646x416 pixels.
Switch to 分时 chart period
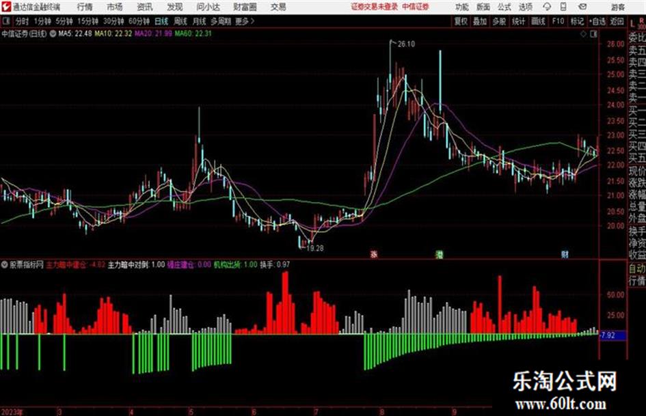tap(22, 21)
